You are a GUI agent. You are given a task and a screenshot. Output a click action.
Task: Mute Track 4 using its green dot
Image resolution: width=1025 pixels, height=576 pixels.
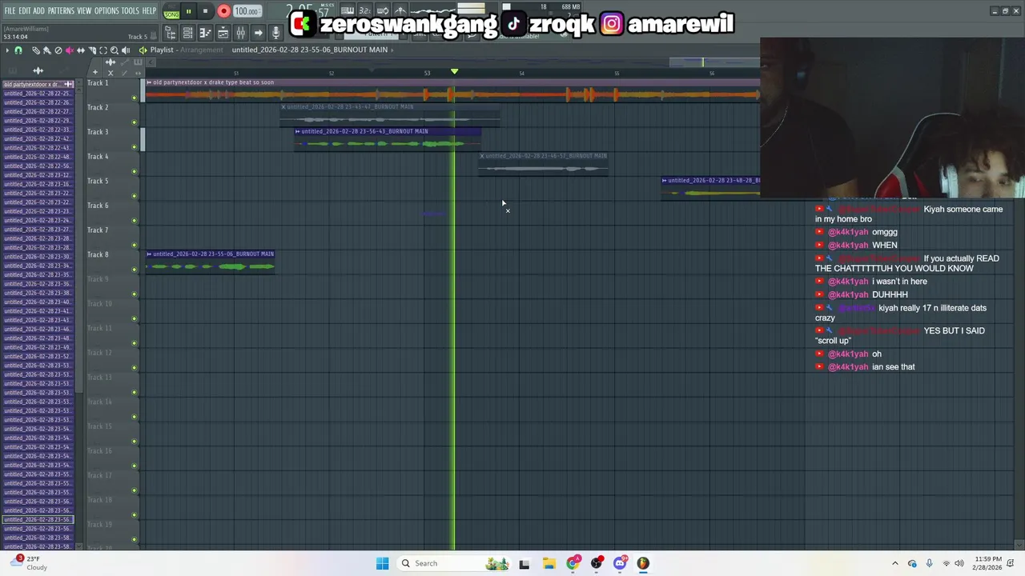pos(135,172)
